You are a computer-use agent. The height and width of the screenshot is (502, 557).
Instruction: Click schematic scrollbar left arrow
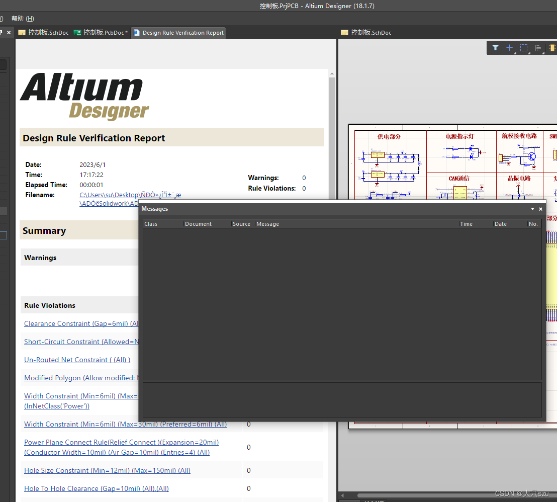[342, 495]
